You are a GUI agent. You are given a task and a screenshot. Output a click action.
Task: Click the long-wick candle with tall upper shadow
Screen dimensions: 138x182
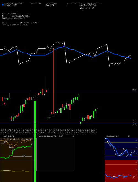click(x=46, y=85)
